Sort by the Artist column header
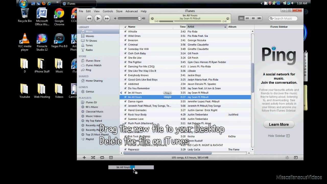 [x=207, y=27]
